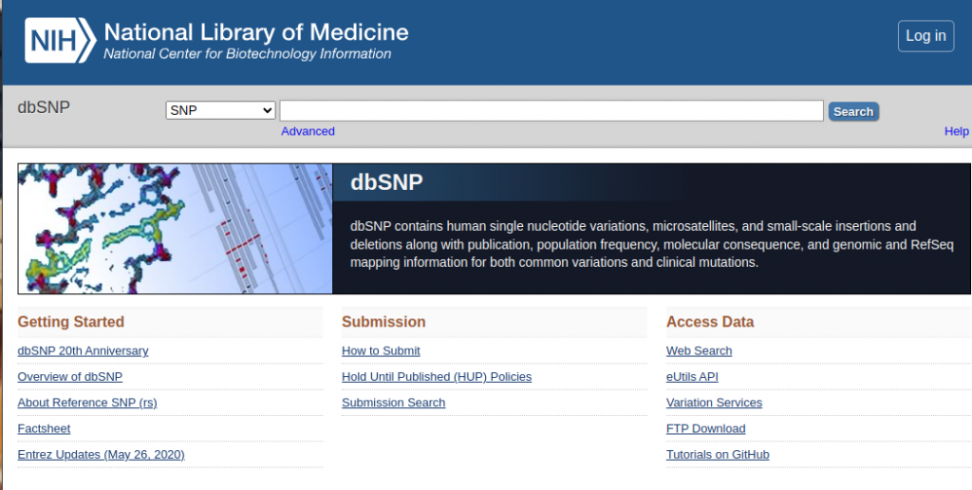Open FTP Download link

705,429
